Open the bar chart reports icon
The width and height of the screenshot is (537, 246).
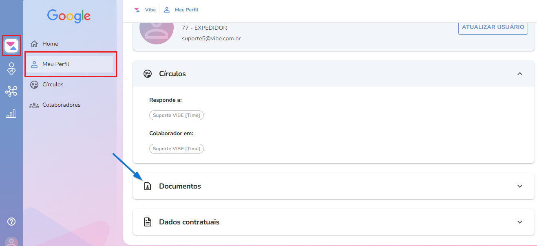coord(11,114)
